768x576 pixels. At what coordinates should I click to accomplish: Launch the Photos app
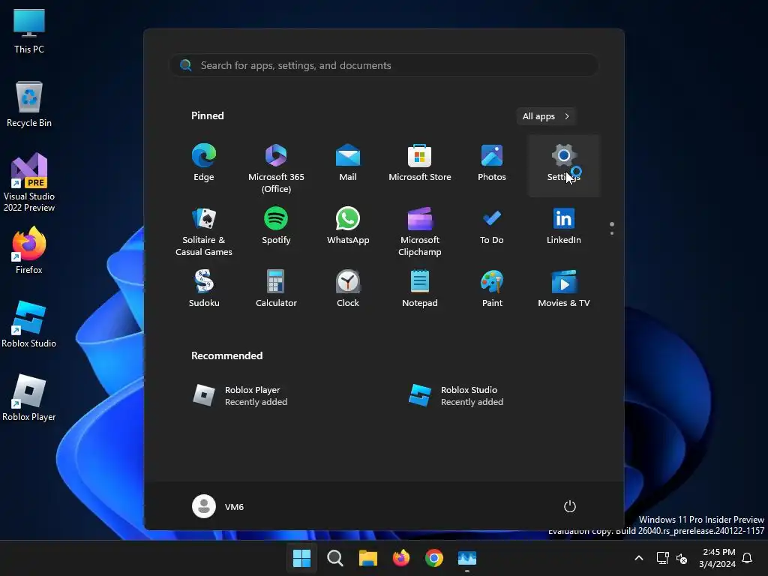pos(492,163)
